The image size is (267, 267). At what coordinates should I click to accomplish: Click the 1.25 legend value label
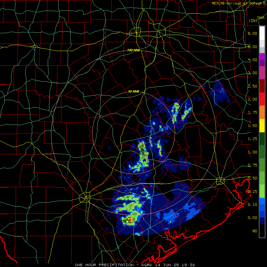pyautogui.click(x=252, y=139)
